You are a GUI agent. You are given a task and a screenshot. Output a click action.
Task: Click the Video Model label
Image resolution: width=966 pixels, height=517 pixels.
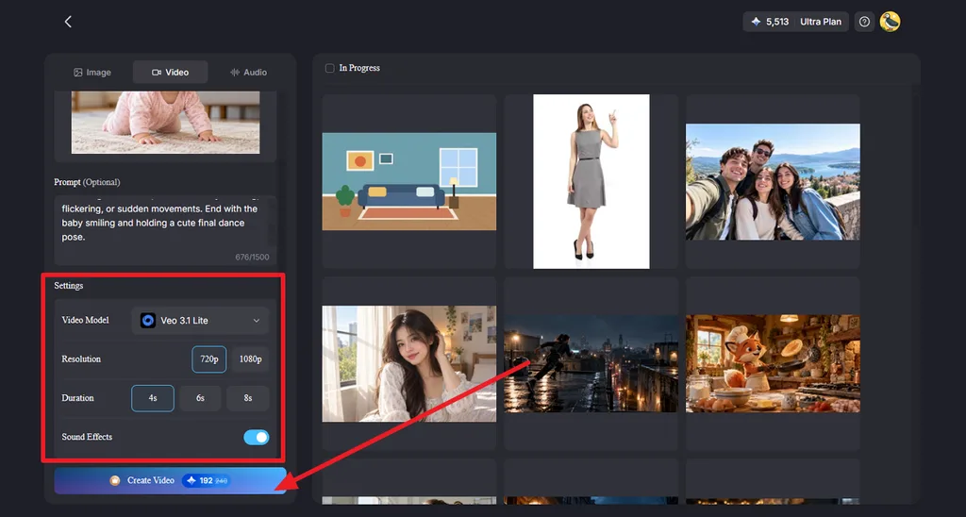coord(85,321)
